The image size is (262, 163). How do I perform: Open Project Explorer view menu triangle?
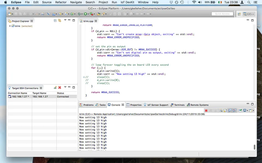(x=65, y=20)
